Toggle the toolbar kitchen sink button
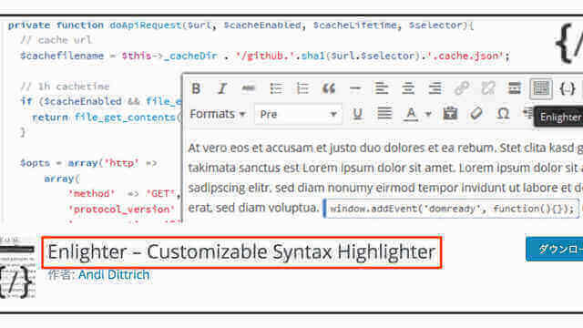583x328 pixels. coord(540,88)
